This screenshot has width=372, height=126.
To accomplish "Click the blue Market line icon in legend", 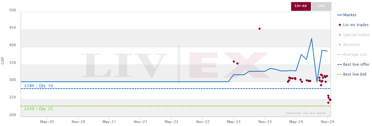I will [x=340, y=15].
